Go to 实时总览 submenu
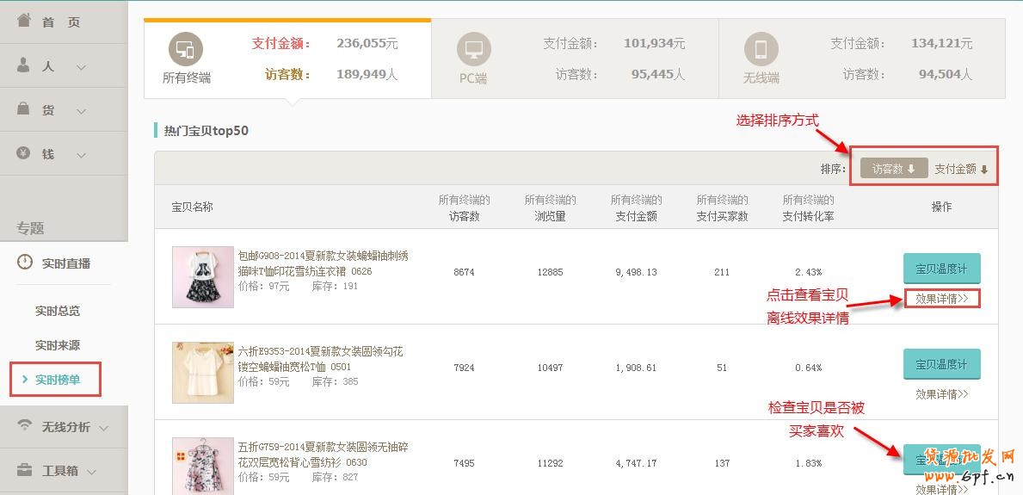 58,311
